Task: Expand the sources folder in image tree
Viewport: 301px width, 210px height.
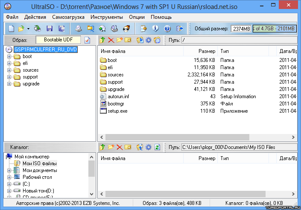Action: 9,70
